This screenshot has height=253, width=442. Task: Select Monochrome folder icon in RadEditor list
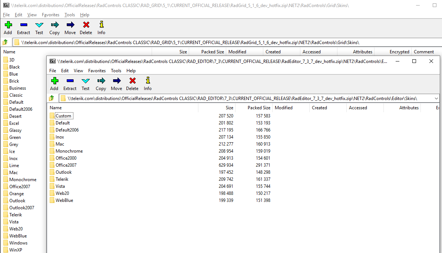click(52, 151)
